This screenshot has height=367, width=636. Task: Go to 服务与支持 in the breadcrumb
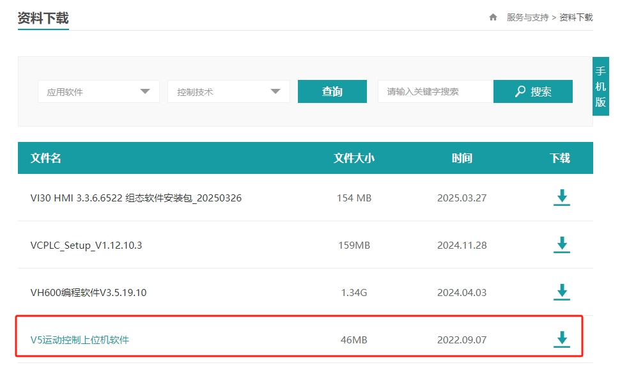[527, 17]
